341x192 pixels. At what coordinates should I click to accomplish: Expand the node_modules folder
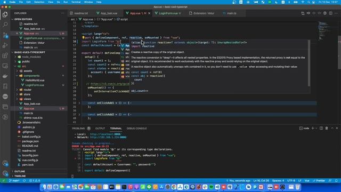click(x=15, y=57)
